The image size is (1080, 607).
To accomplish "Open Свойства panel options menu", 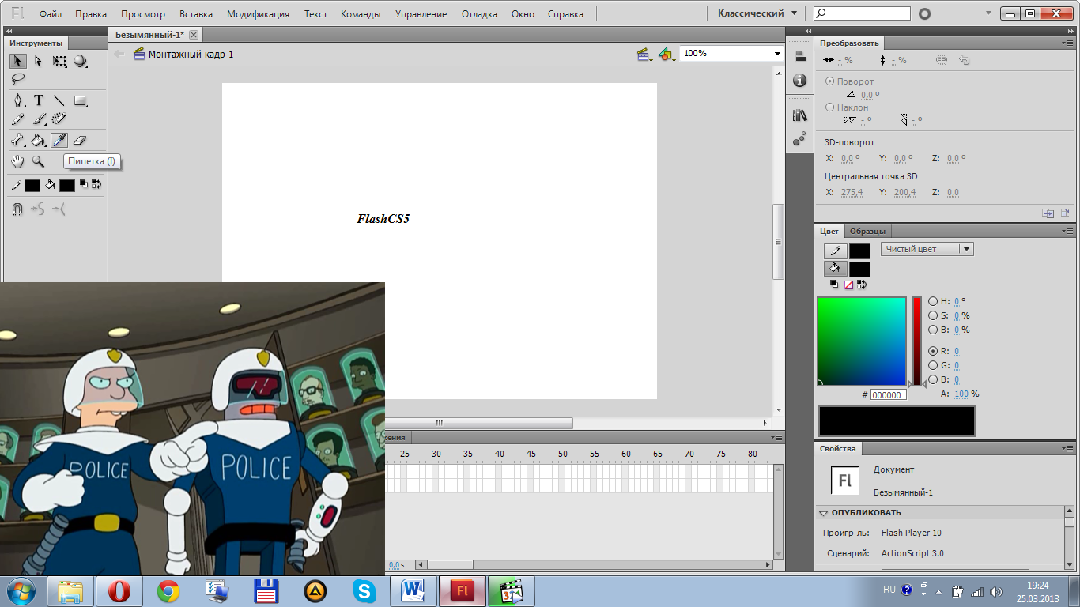I will 1068,449.
